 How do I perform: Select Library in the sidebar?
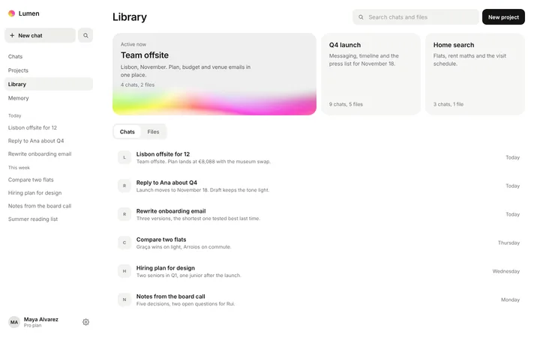pos(49,84)
